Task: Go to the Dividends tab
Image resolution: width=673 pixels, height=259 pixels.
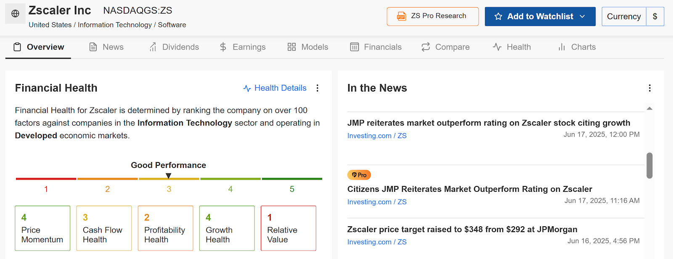Action: [174, 47]
